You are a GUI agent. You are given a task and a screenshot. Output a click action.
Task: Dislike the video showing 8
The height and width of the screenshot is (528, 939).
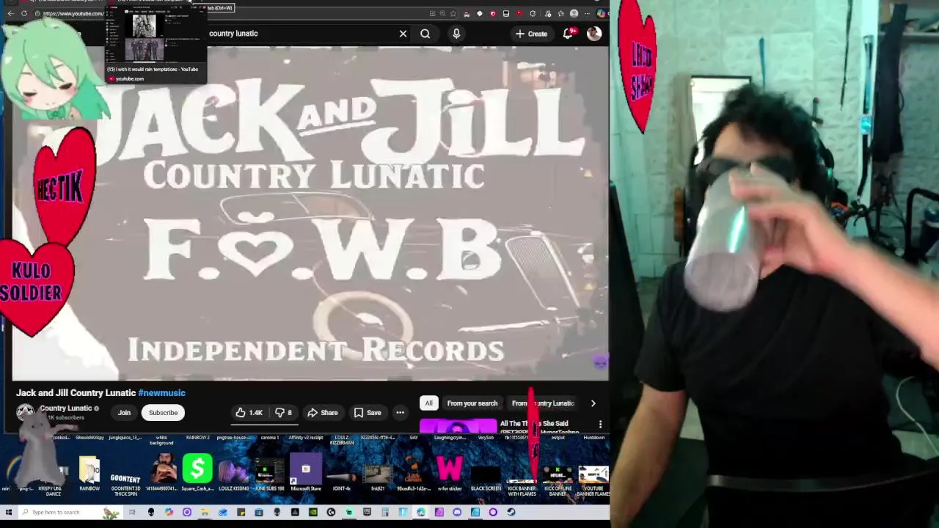[x=283, y=413]
